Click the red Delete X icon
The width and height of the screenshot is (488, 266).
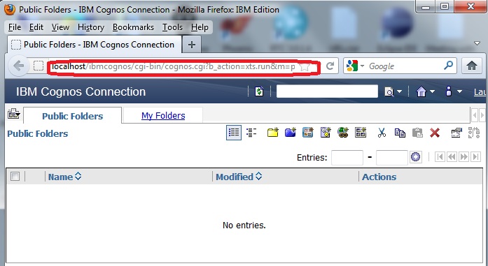pyautogui.click(x=435, y=133)
